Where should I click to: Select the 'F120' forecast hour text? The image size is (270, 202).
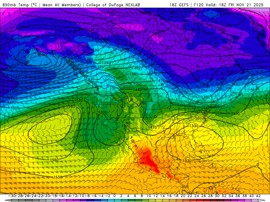click(x=199, y=5)
